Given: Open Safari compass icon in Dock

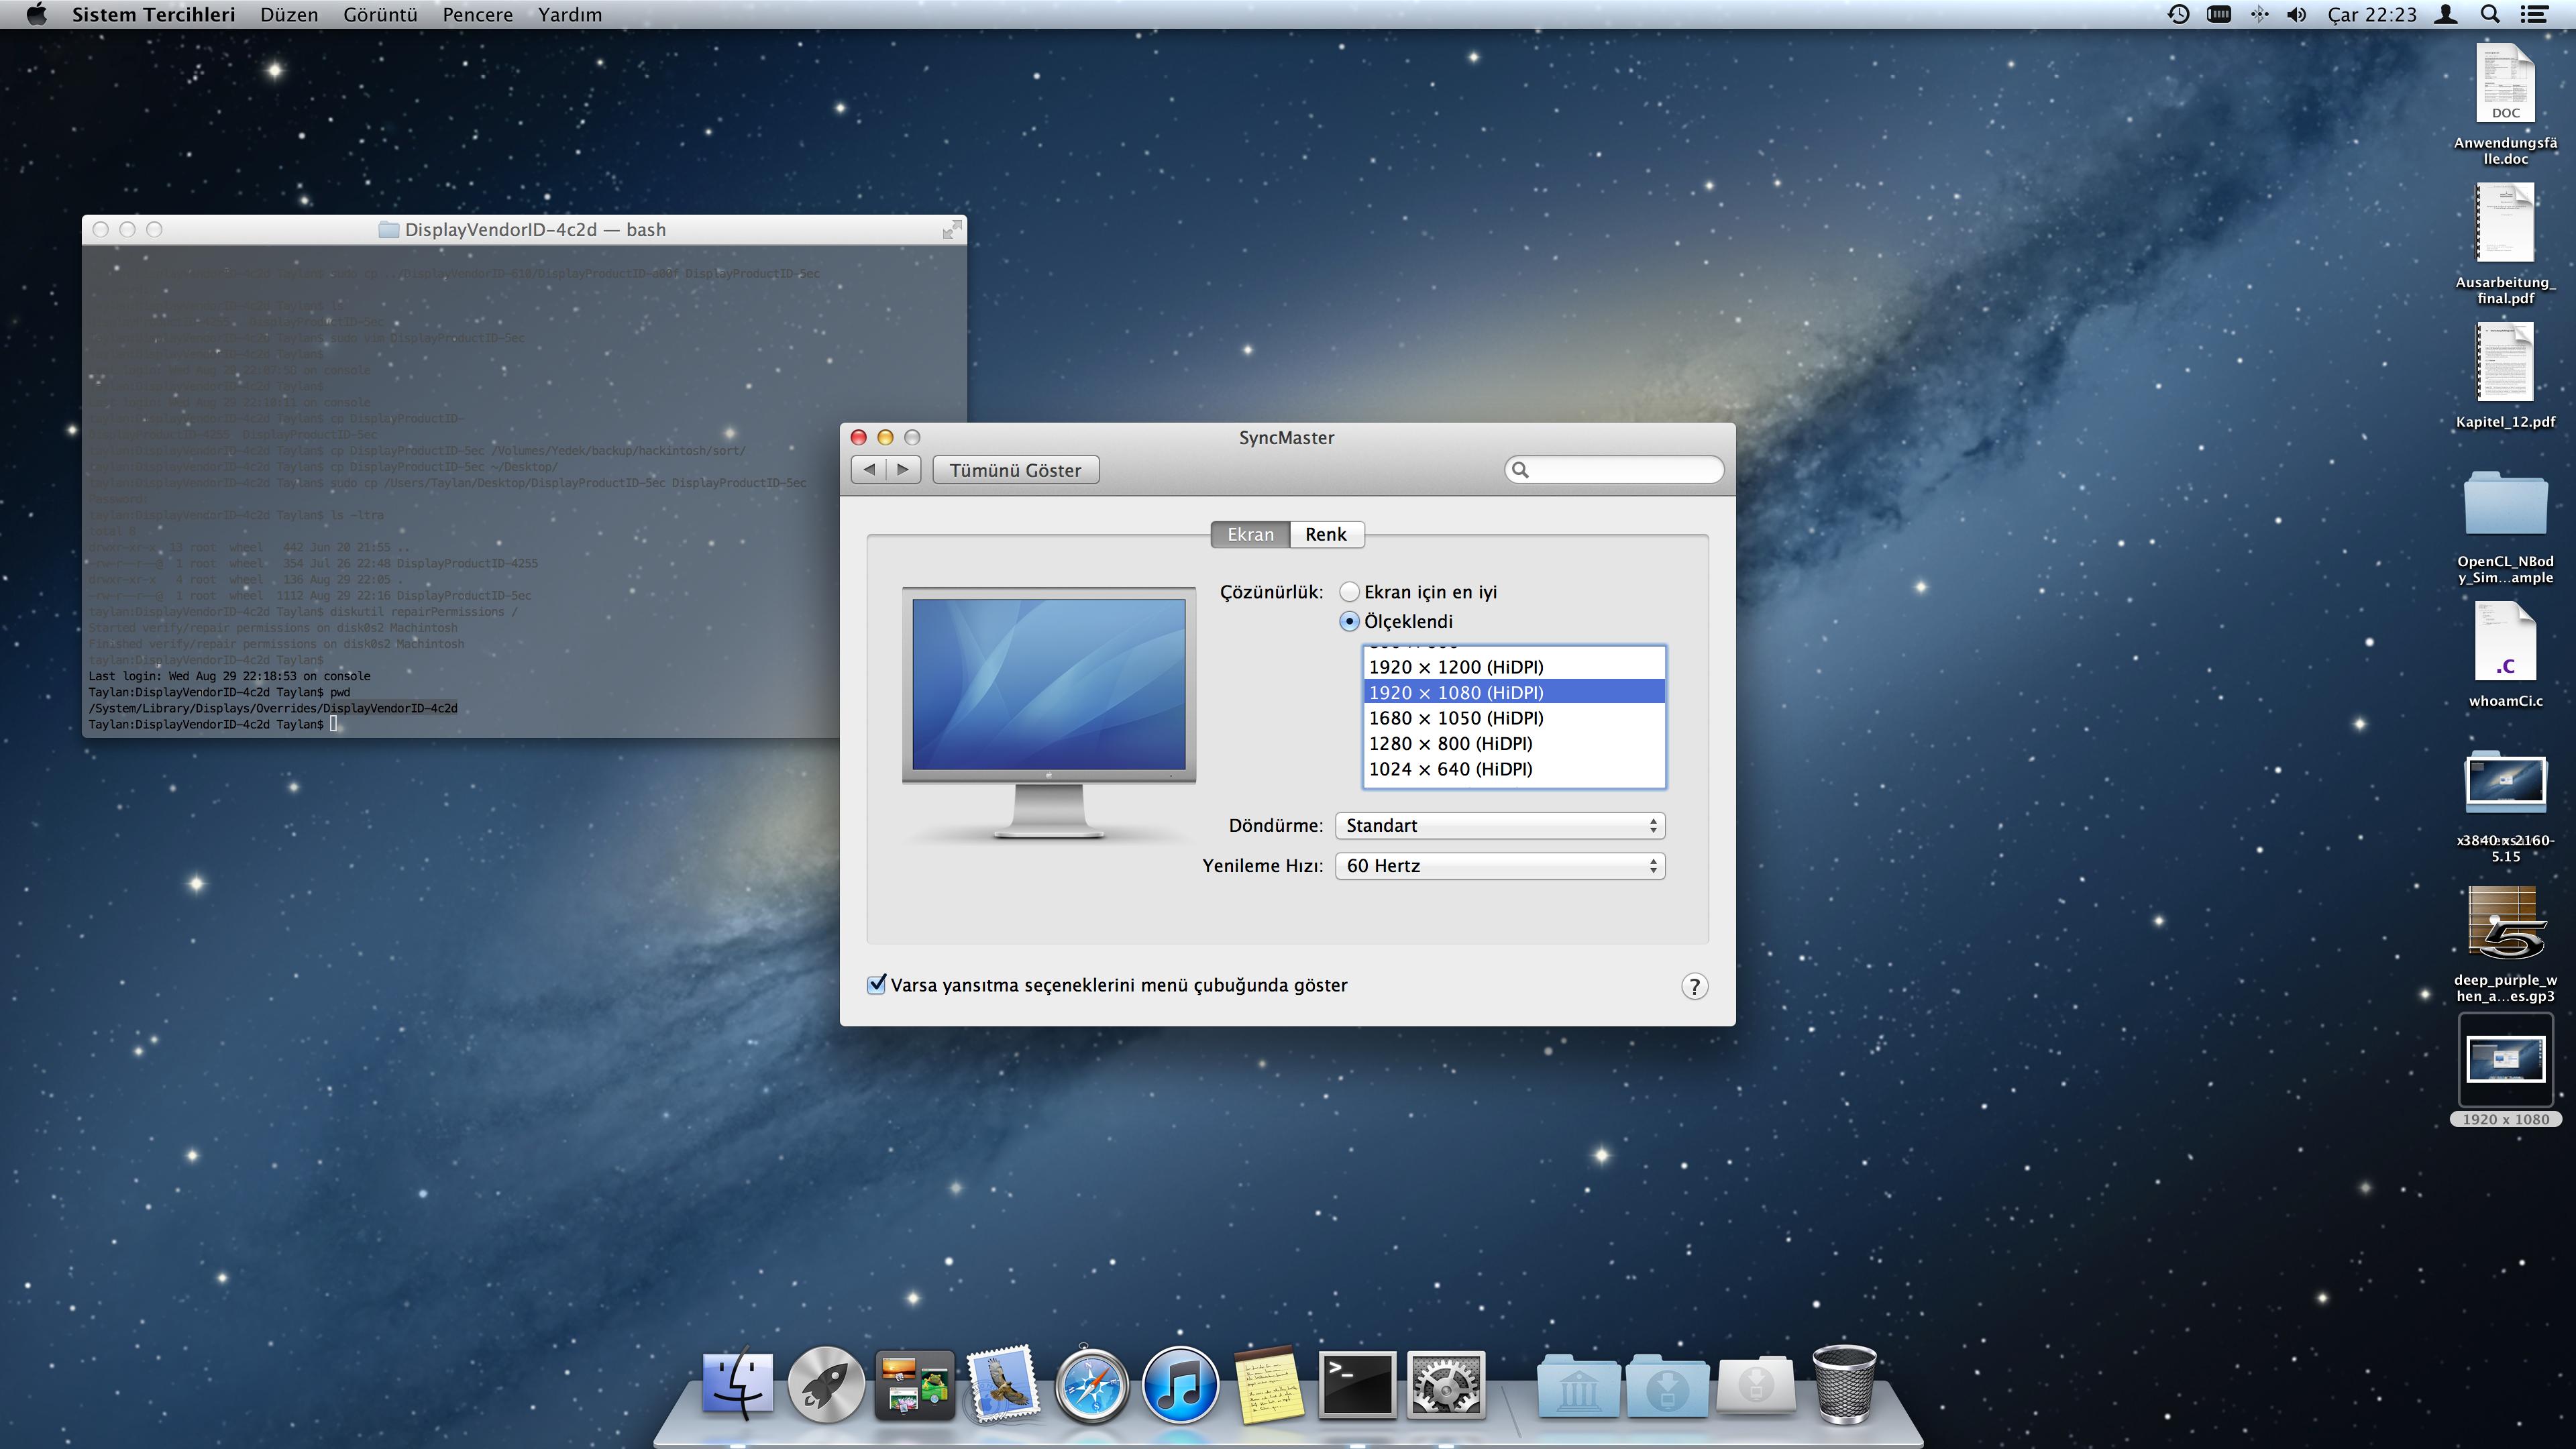Looking at the screenshot, I should [1091, 1386].
